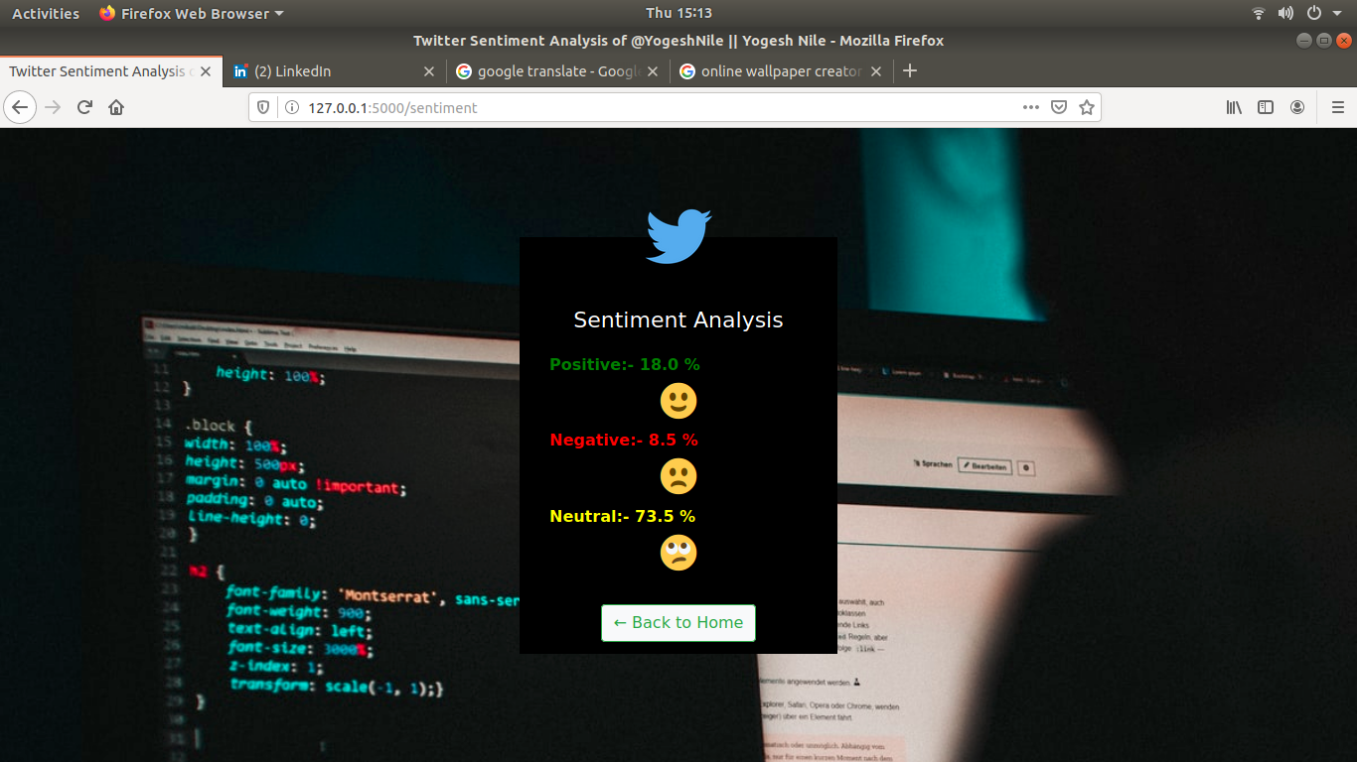This screenshot has height=762, width=1357.
Task: Open a new tab with the plus button
Action: pos(909,70)
